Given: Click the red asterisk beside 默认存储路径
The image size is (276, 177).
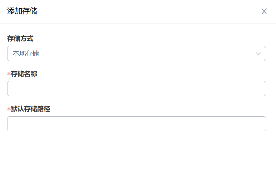Looking at the screenshot, I should coord(9,109).
